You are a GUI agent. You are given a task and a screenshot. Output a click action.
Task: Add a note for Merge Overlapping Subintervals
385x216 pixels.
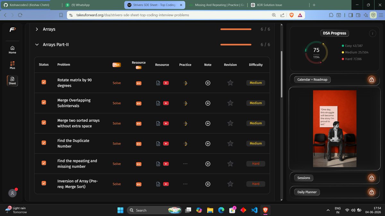tap(208, 103)
